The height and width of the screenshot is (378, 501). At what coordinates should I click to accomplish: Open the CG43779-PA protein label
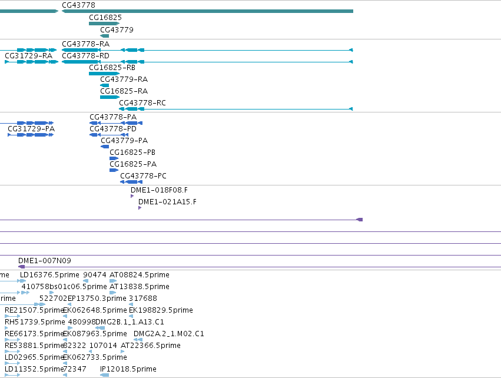124,141
